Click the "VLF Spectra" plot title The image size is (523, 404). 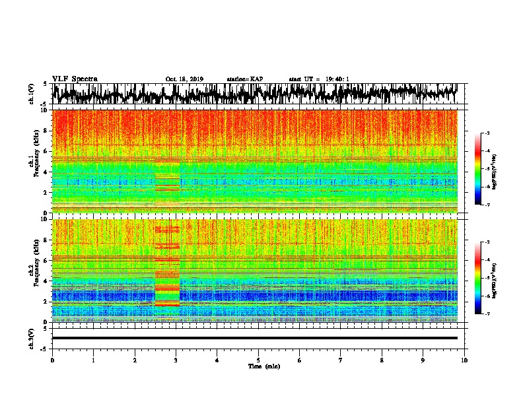(75, 79)
